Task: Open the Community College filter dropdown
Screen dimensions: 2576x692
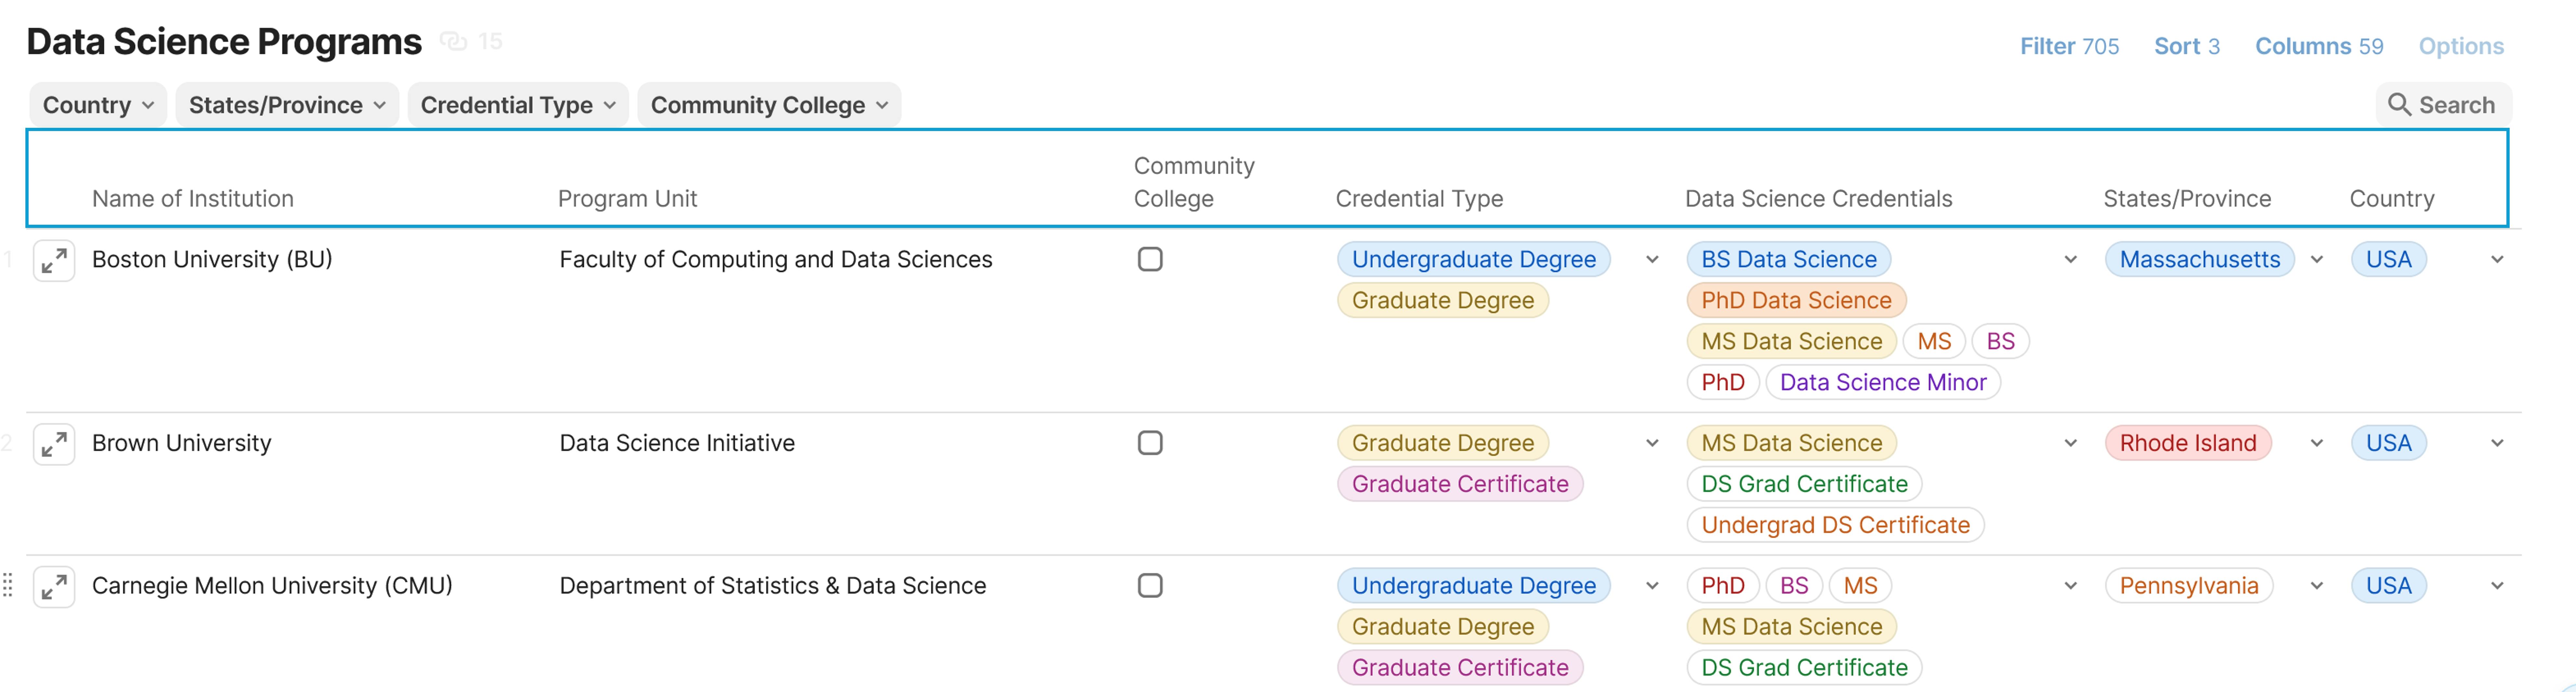Action: (768, 105)
